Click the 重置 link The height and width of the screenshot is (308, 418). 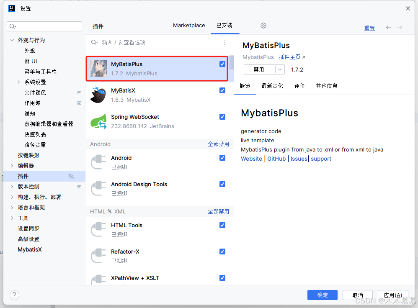coord(369,28)
